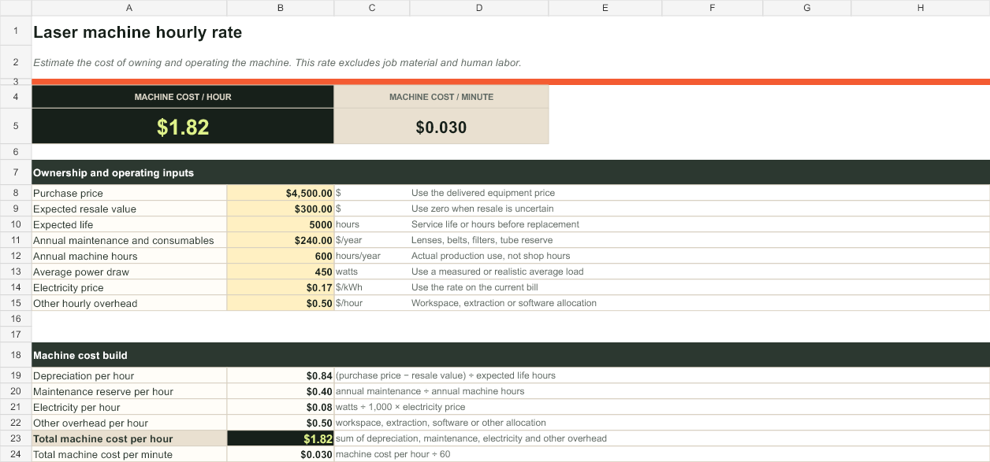Screen dimensions: 990x462
Task: Edit the $0.17 electricity price input
Action: 281,287
